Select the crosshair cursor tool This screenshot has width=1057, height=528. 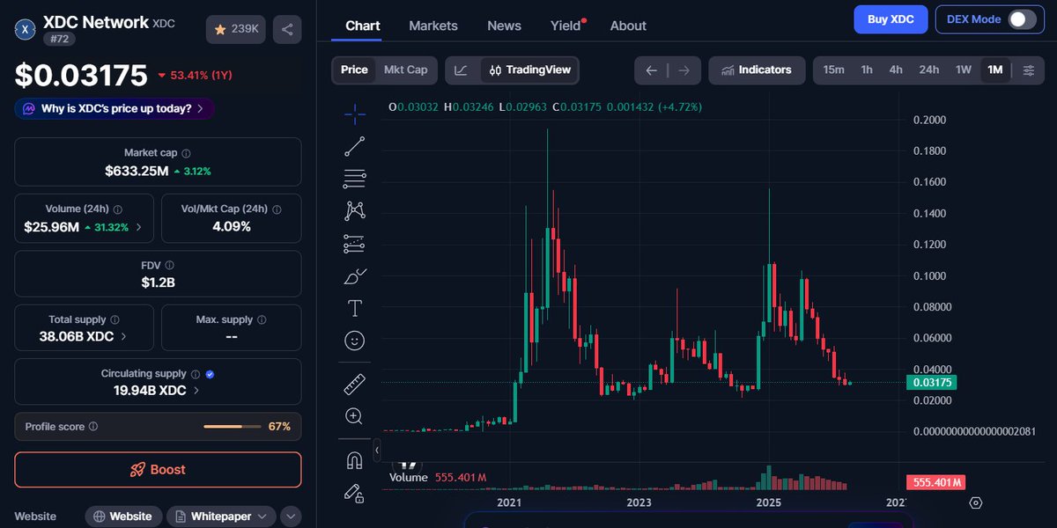[x=355, y=114]
